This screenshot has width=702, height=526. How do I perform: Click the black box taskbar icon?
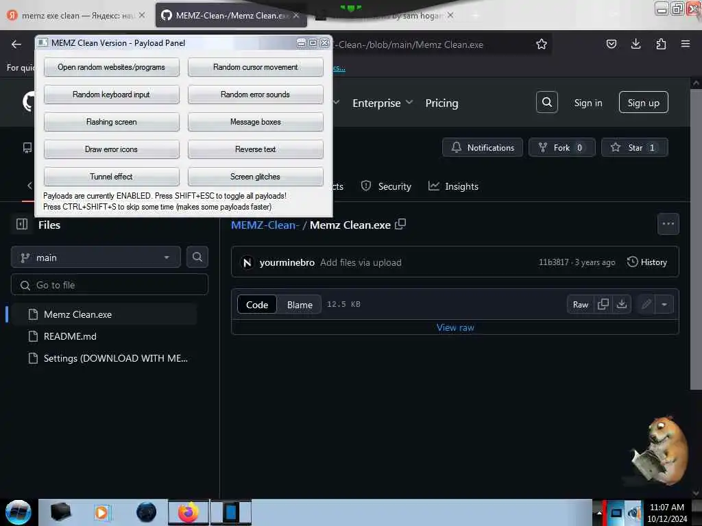[60, 512]
